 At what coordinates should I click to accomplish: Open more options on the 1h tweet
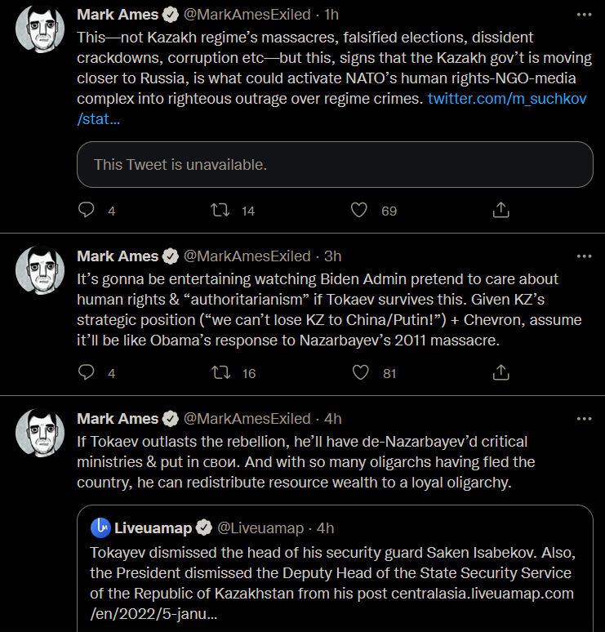(x=584, y=15)
